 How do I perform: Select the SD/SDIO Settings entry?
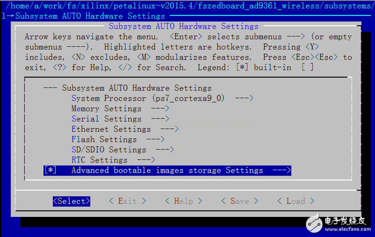[108, 150]
